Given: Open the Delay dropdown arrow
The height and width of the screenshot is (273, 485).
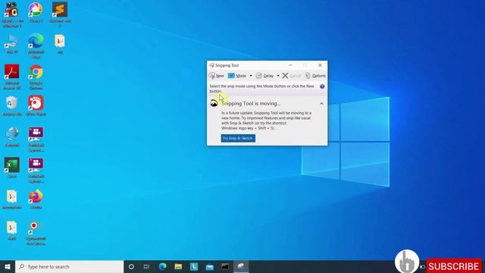Looking at the screenshot, I should click(x=278, y=76).
